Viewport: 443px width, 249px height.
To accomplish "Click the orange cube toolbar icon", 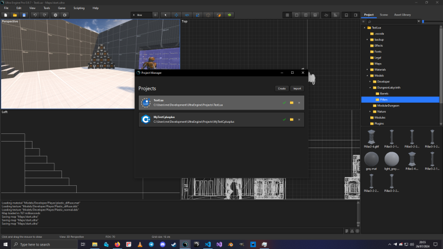I will click(x=219, y=15).
